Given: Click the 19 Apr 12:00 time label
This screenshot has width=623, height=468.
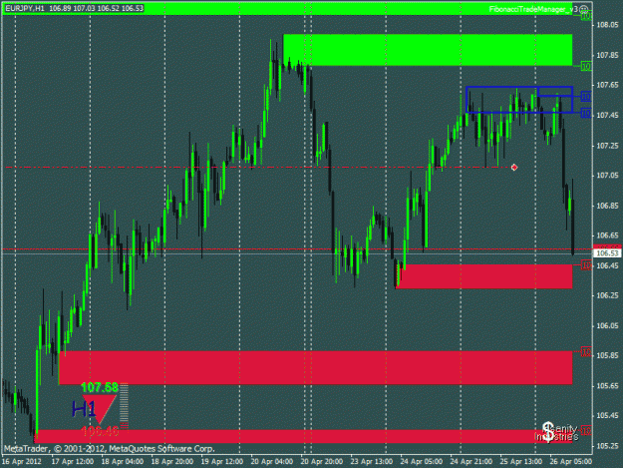Looking at the screenshot, I should coord(222,462).
